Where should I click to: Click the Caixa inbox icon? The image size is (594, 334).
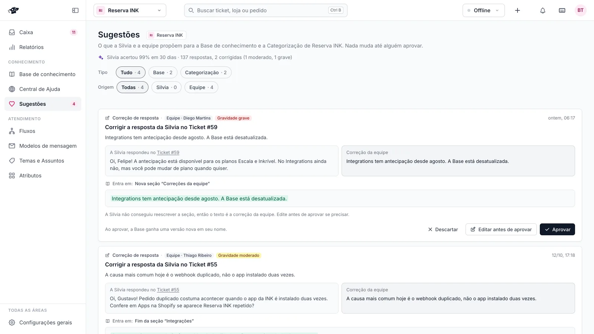tap(12, 32)
